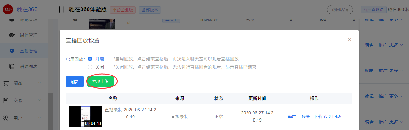Click the 全部版本 tag
Viewport: 409px width, 130px height.
point(150,10)
